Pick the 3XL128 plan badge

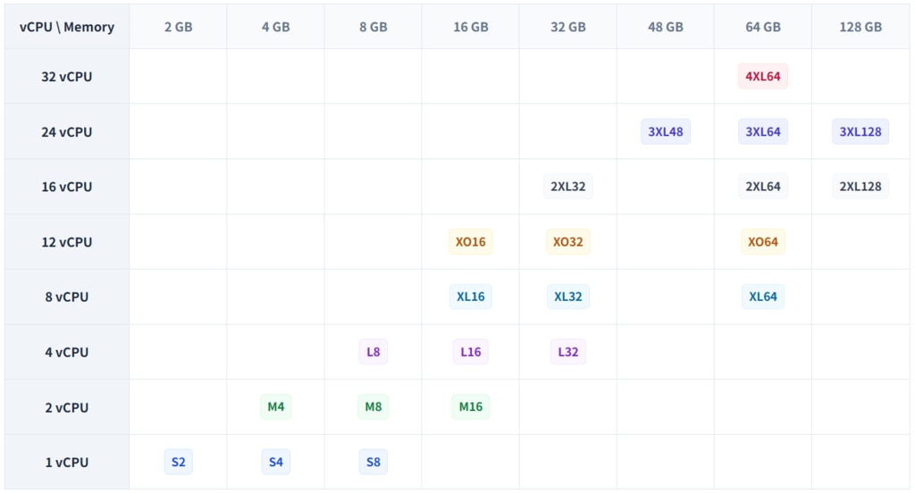tap(860, 131)
